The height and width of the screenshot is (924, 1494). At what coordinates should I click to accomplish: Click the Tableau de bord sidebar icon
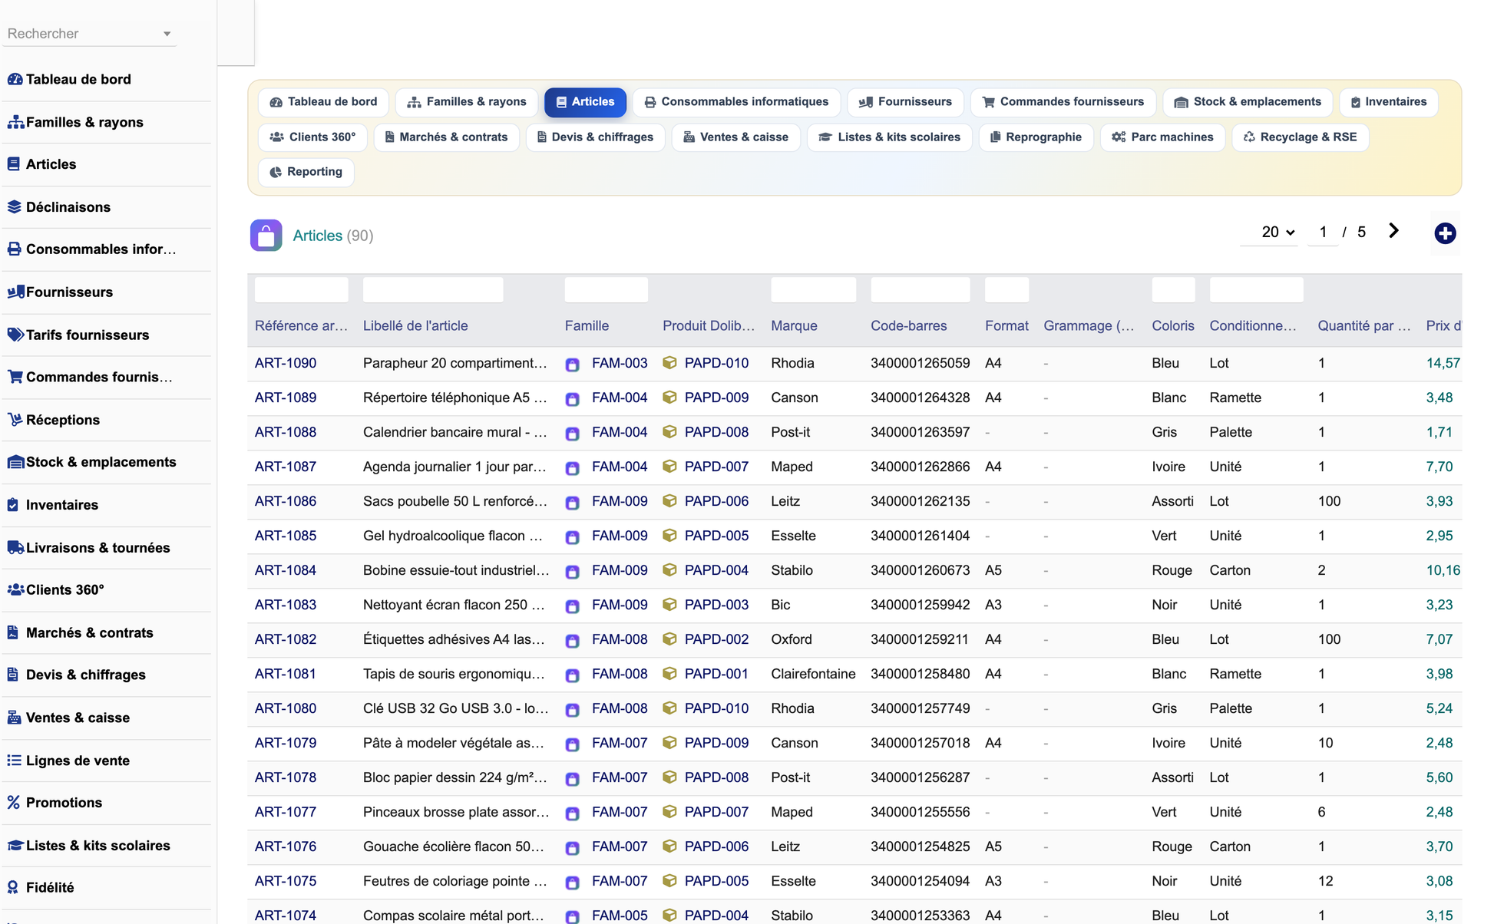coord(15,79)
